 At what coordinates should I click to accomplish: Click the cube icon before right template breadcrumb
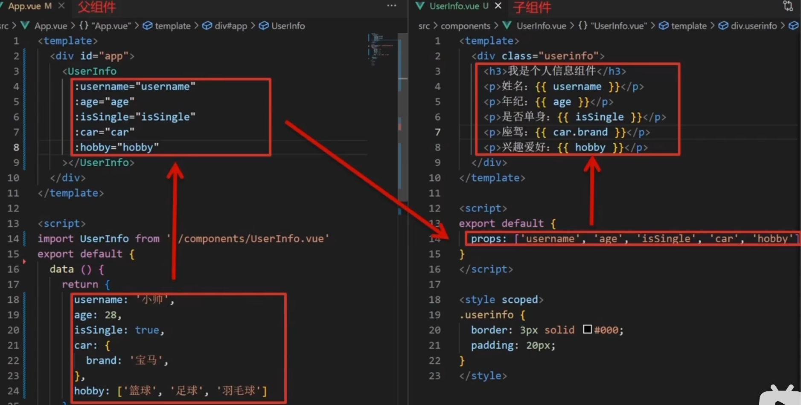click(664, 26)
